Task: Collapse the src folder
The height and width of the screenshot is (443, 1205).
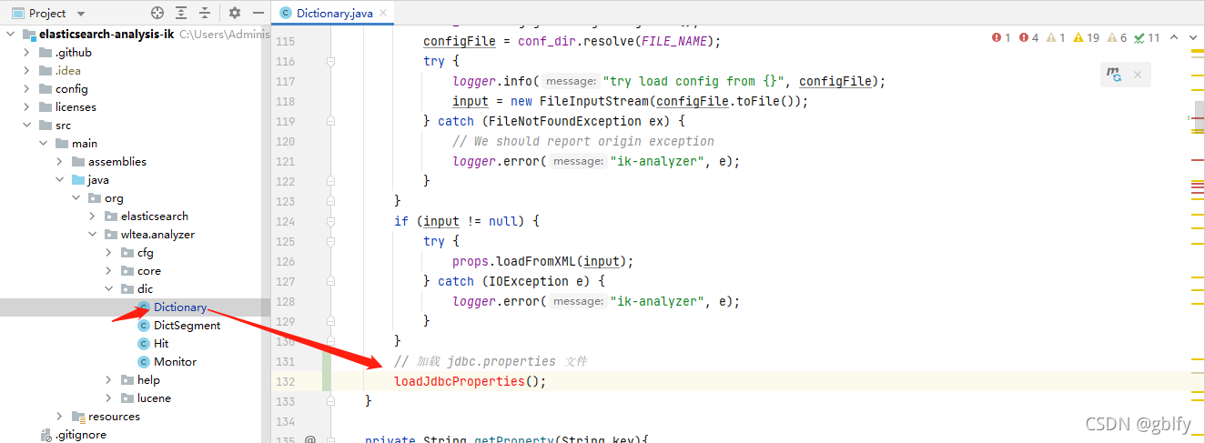Action: (x=28, y=125)
